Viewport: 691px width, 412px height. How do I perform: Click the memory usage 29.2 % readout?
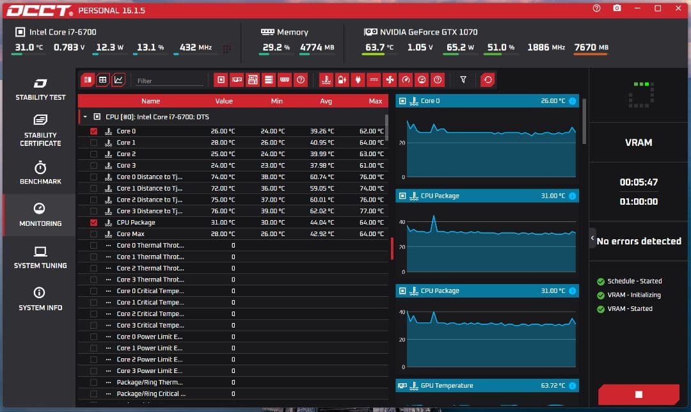(x=276, y=47)
